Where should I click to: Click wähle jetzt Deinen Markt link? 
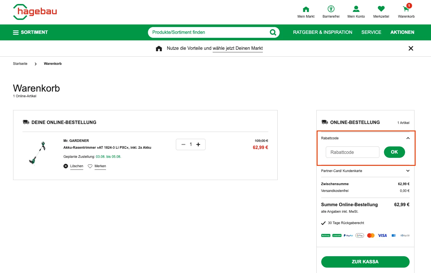pos(238,48)
